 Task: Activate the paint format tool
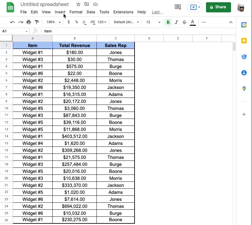click(x=37, y=22)
